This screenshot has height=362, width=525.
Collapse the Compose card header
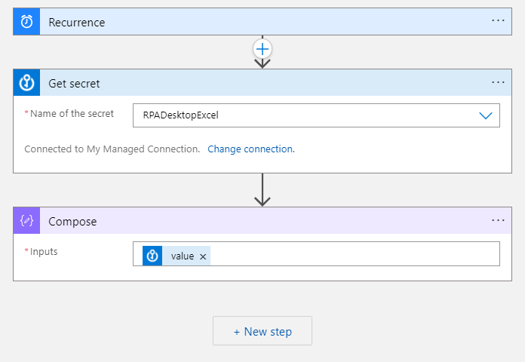(x=262, y=221)
